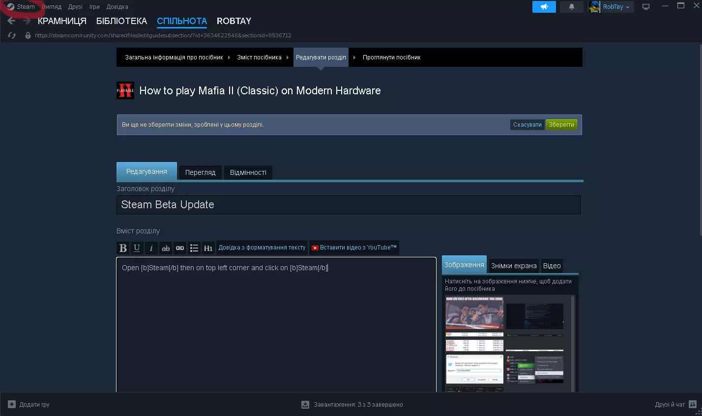Open the Проглянути посібник step

tap(391, 57)
